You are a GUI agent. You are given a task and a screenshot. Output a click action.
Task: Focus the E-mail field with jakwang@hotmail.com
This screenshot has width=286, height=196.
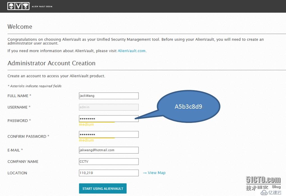pyautogui.click(x=109, y=150)
